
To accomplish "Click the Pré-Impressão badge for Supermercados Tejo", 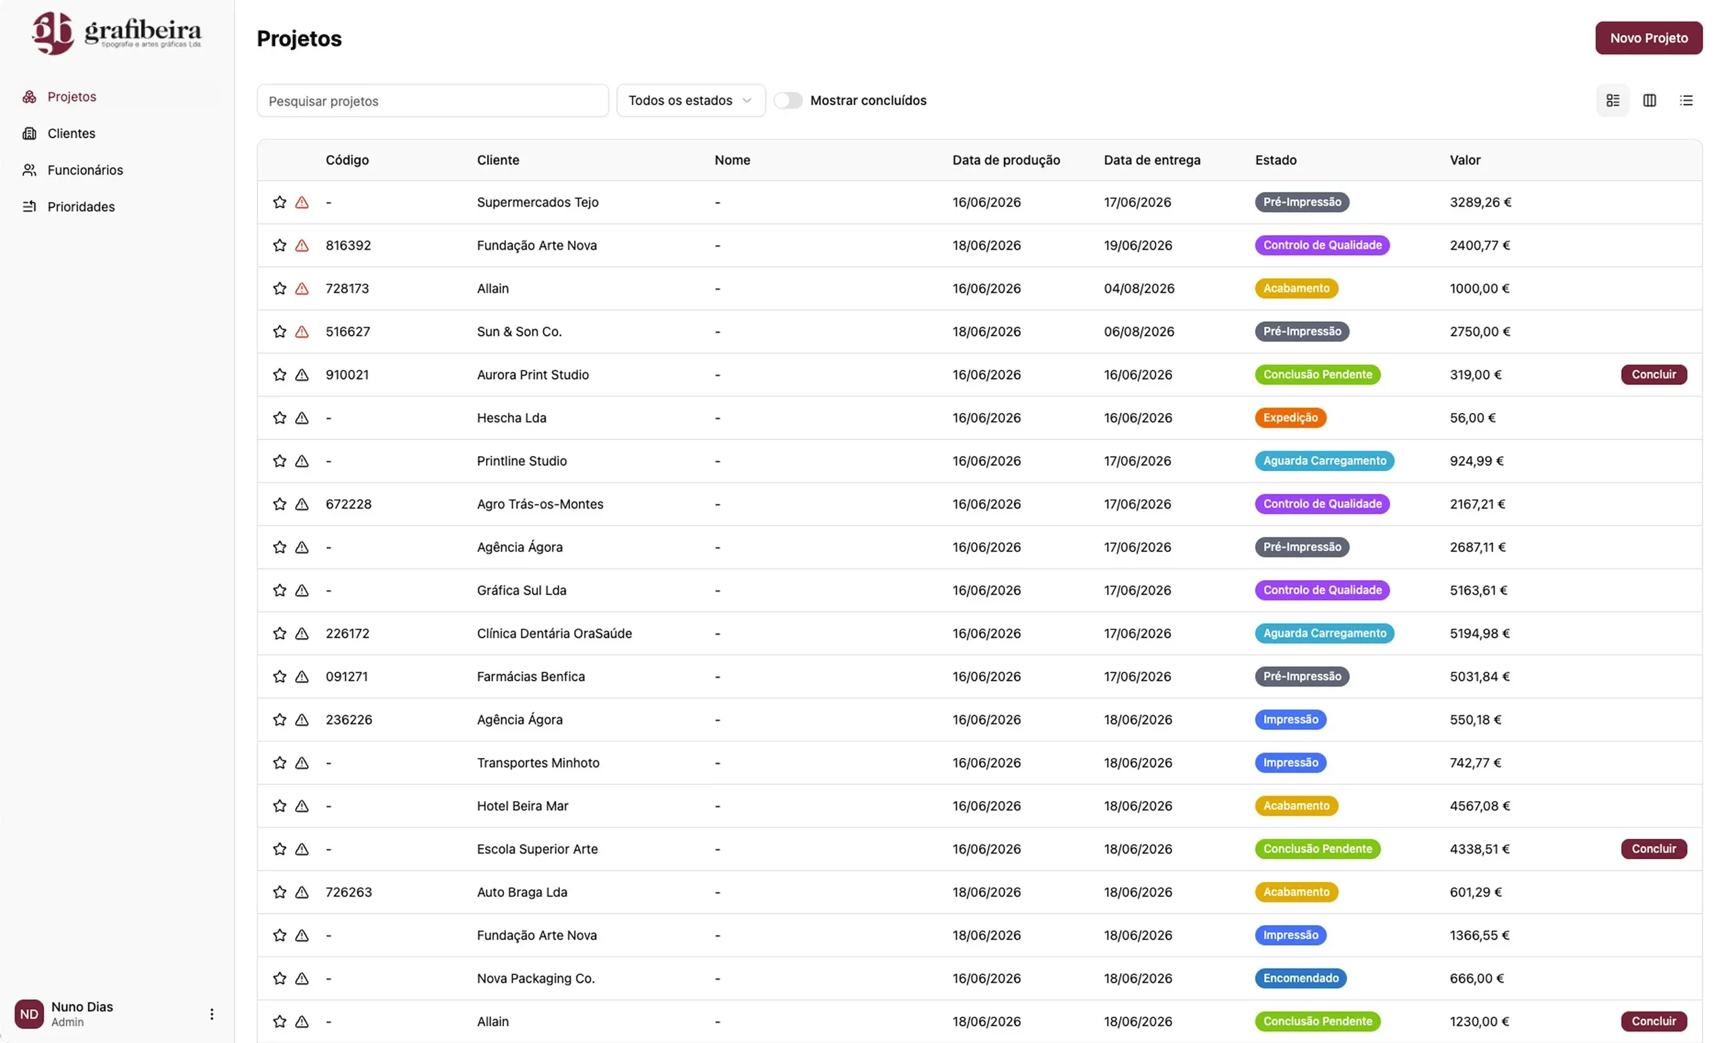I will pos(1301,202).
